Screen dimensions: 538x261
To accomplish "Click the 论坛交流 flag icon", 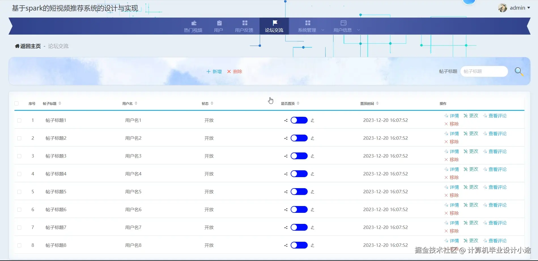I will click(275, 23).
